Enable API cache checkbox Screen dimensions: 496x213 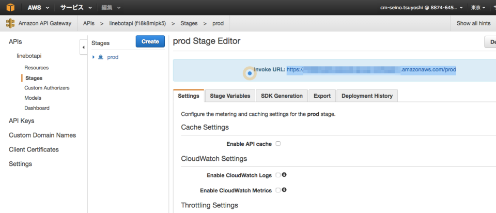point(278,144)
